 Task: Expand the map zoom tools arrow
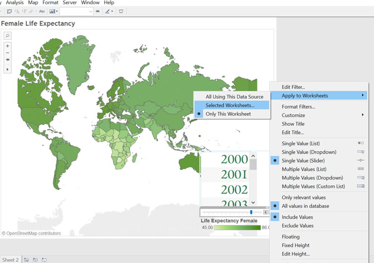click(x=8, y=69)
